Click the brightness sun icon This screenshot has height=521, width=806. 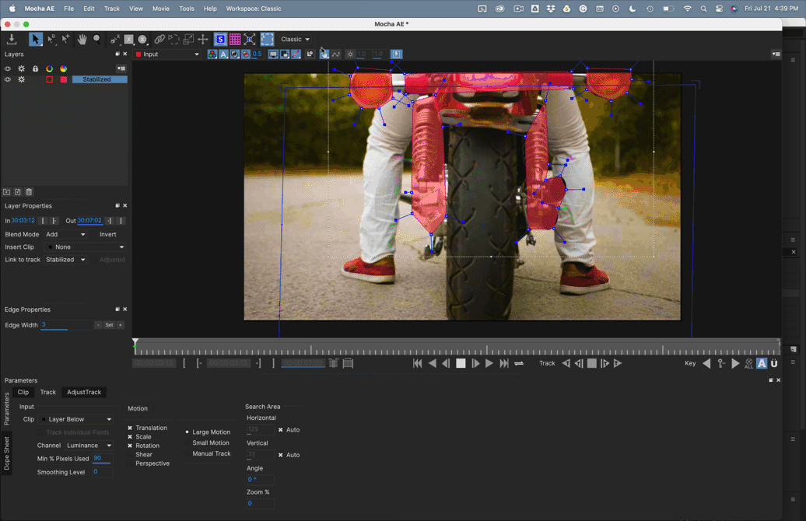[350, 54]
